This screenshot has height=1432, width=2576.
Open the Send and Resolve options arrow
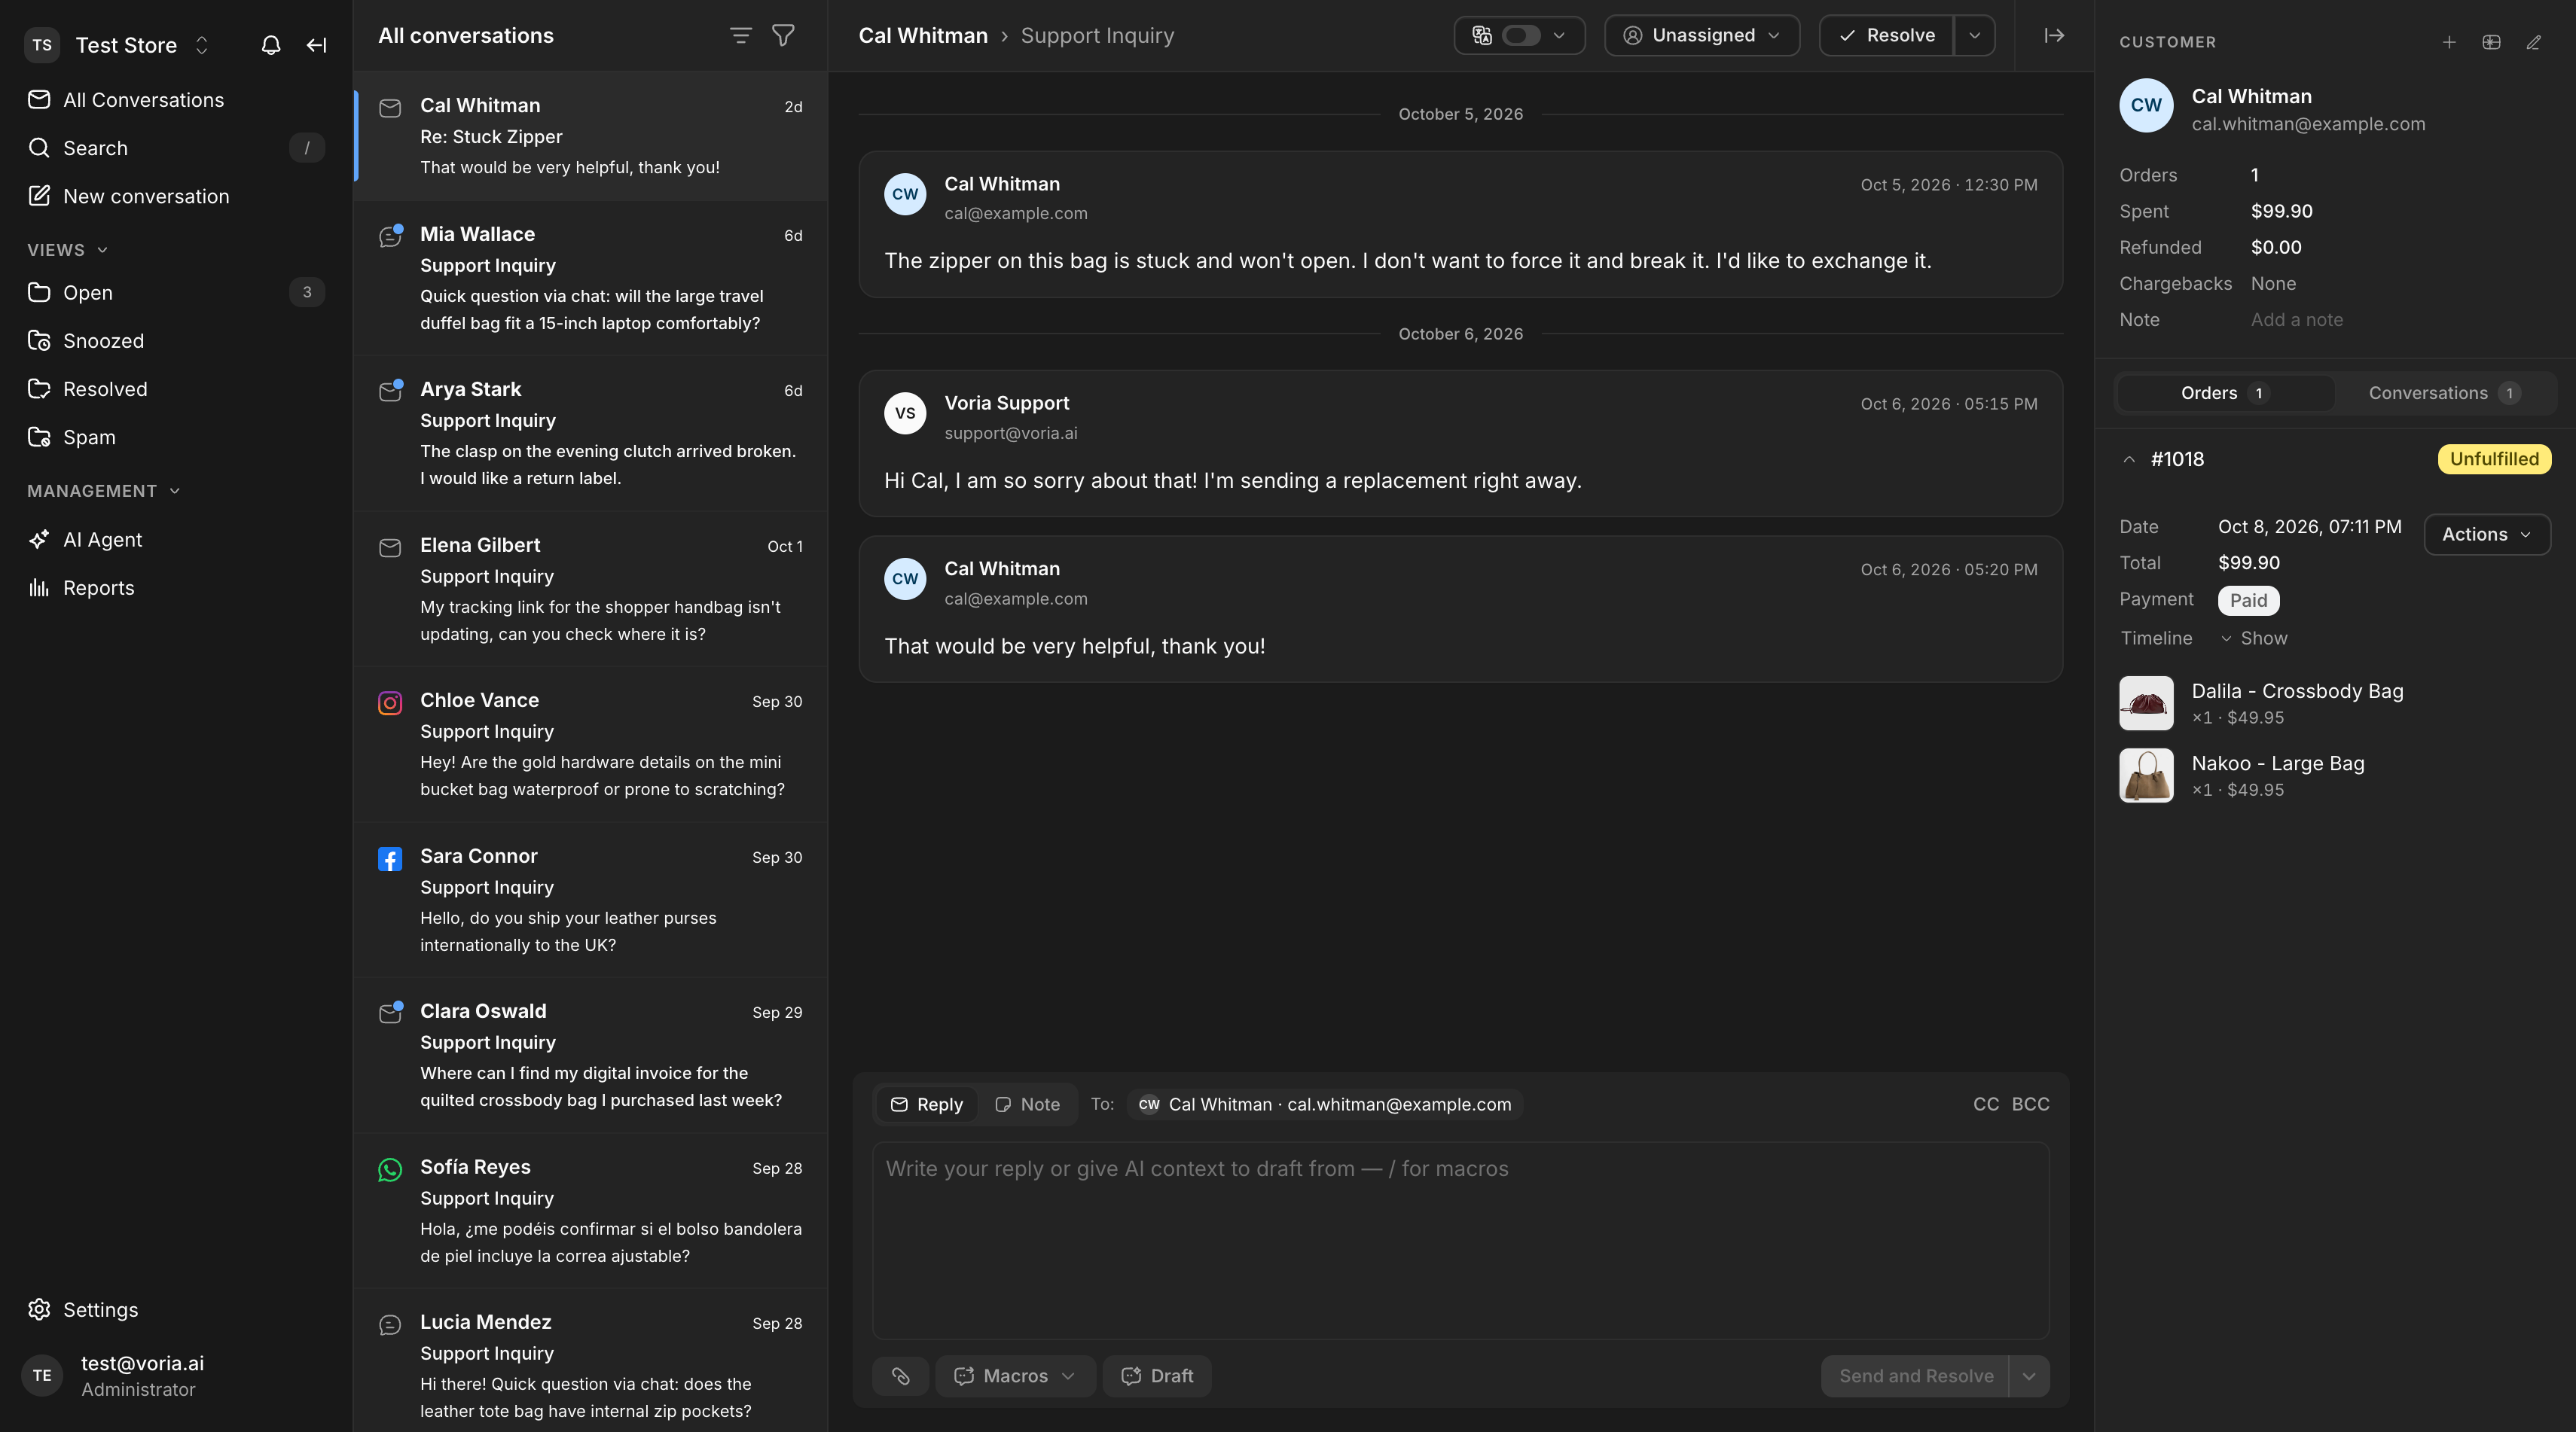2029,1376
